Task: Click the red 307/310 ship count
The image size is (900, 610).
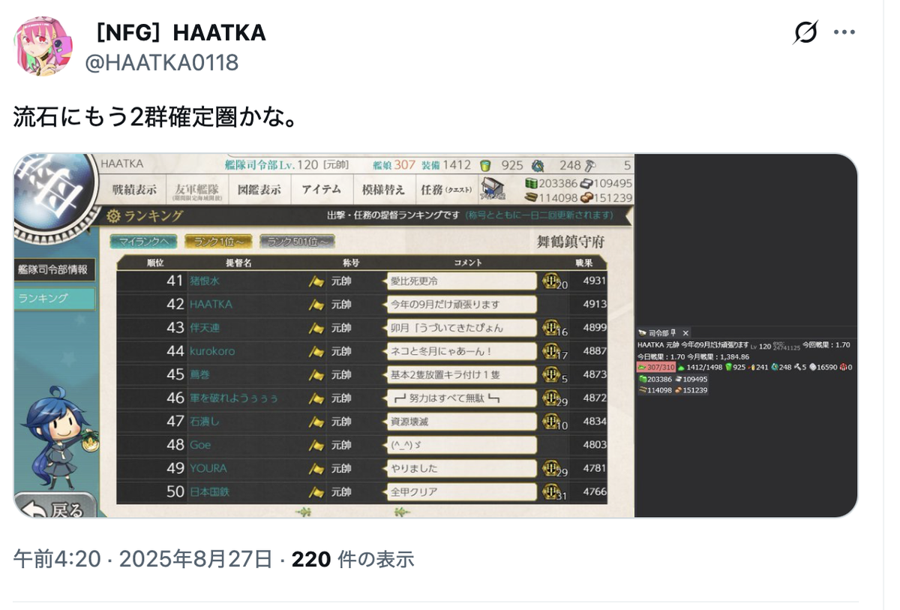Action: pos(656,368)
